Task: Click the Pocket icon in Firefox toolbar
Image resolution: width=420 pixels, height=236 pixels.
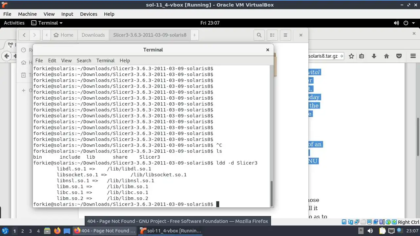Action: [399, 56]
